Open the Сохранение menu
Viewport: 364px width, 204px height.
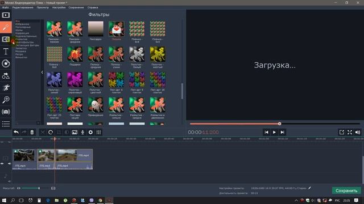click(76, 7)
